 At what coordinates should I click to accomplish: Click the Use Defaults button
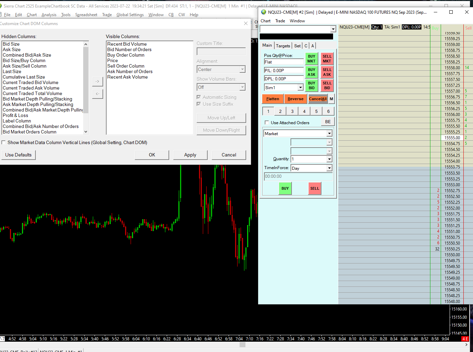[18, 155]
